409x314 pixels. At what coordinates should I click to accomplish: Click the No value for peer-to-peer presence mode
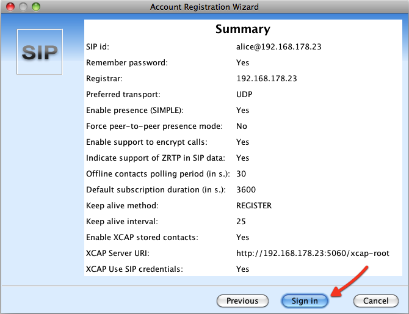click(242, 126)
